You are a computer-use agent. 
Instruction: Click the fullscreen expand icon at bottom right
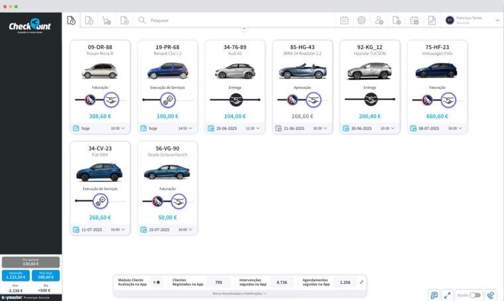(x=448, y=295)
